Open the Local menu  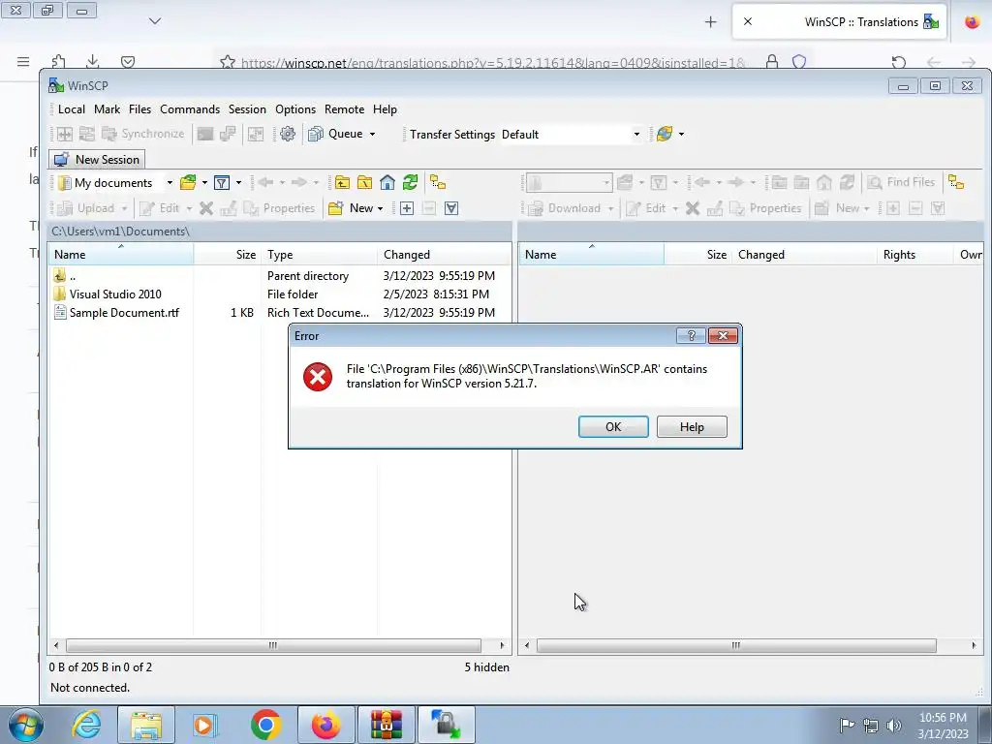coord(72,109)
